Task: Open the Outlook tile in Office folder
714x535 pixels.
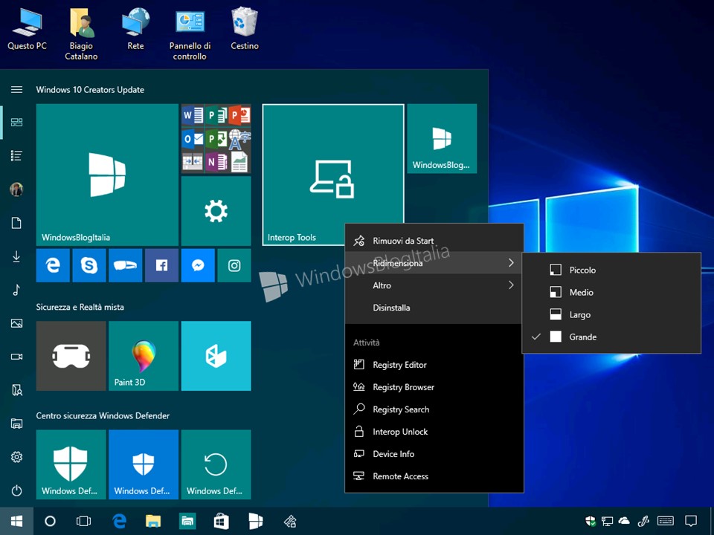Action: [x=193, y=138]
